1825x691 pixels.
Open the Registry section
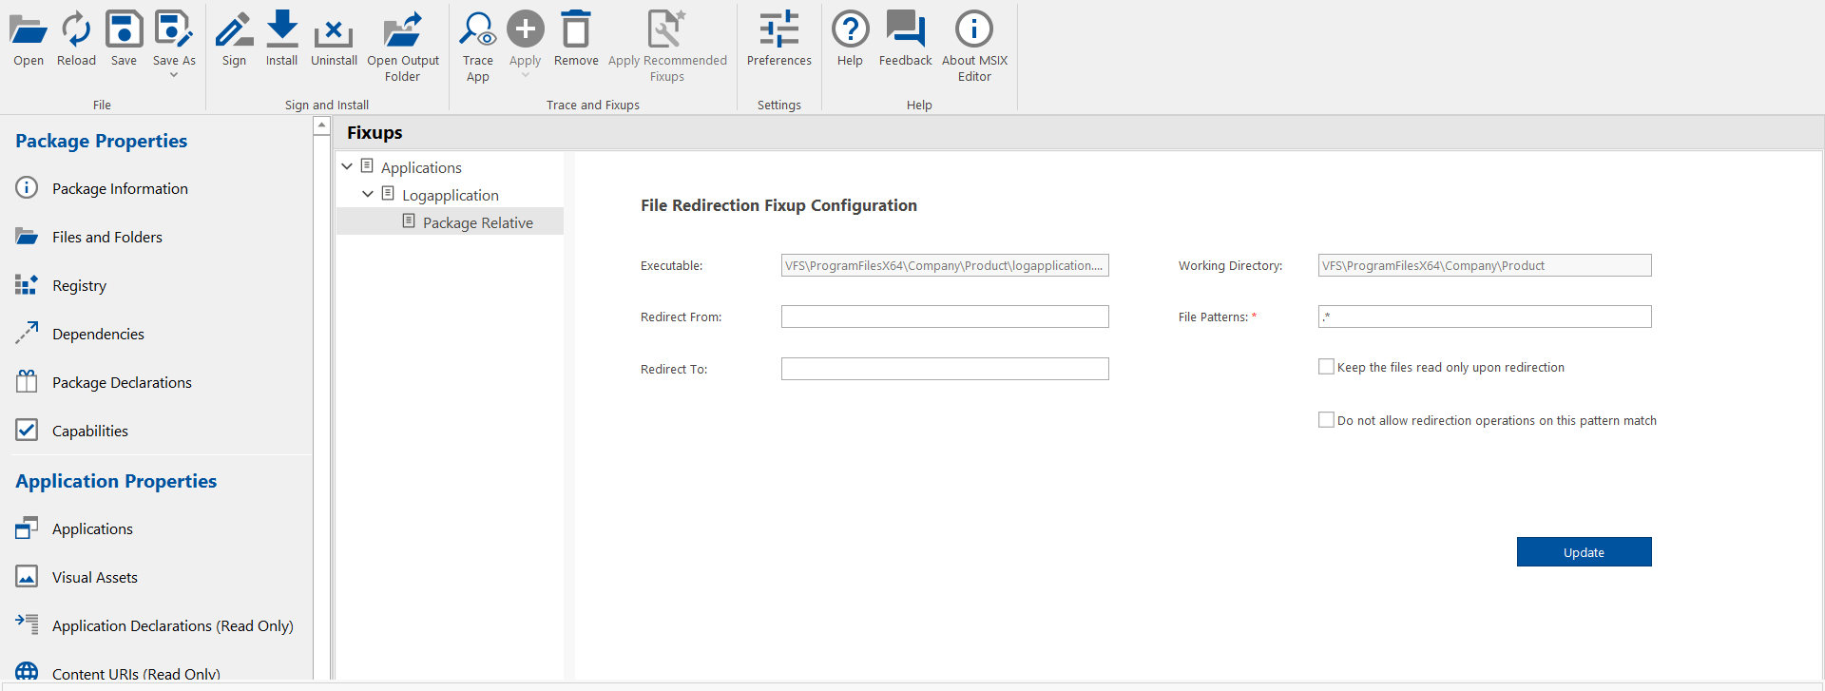pyautogui.click(x=79, y=285)
